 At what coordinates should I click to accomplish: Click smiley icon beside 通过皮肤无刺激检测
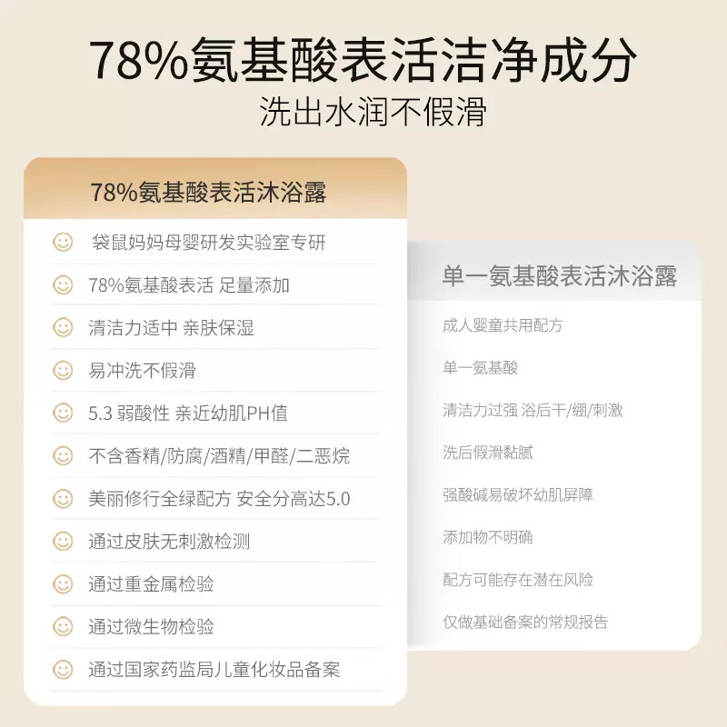point(63,541)
